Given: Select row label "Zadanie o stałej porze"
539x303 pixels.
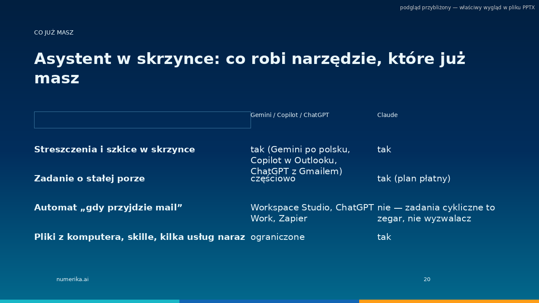Looking at the screenshot, I should pos(89,178).
